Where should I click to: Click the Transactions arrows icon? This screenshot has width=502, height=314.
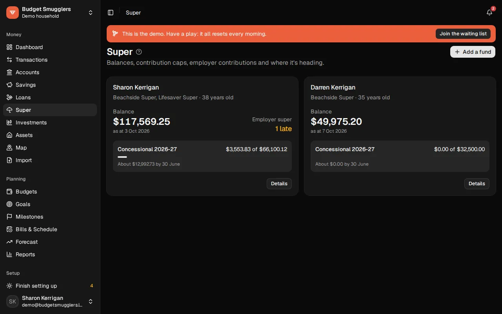click(9, 60)
